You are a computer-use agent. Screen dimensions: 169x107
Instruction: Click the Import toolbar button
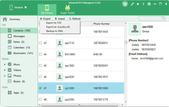coord(60,19)
